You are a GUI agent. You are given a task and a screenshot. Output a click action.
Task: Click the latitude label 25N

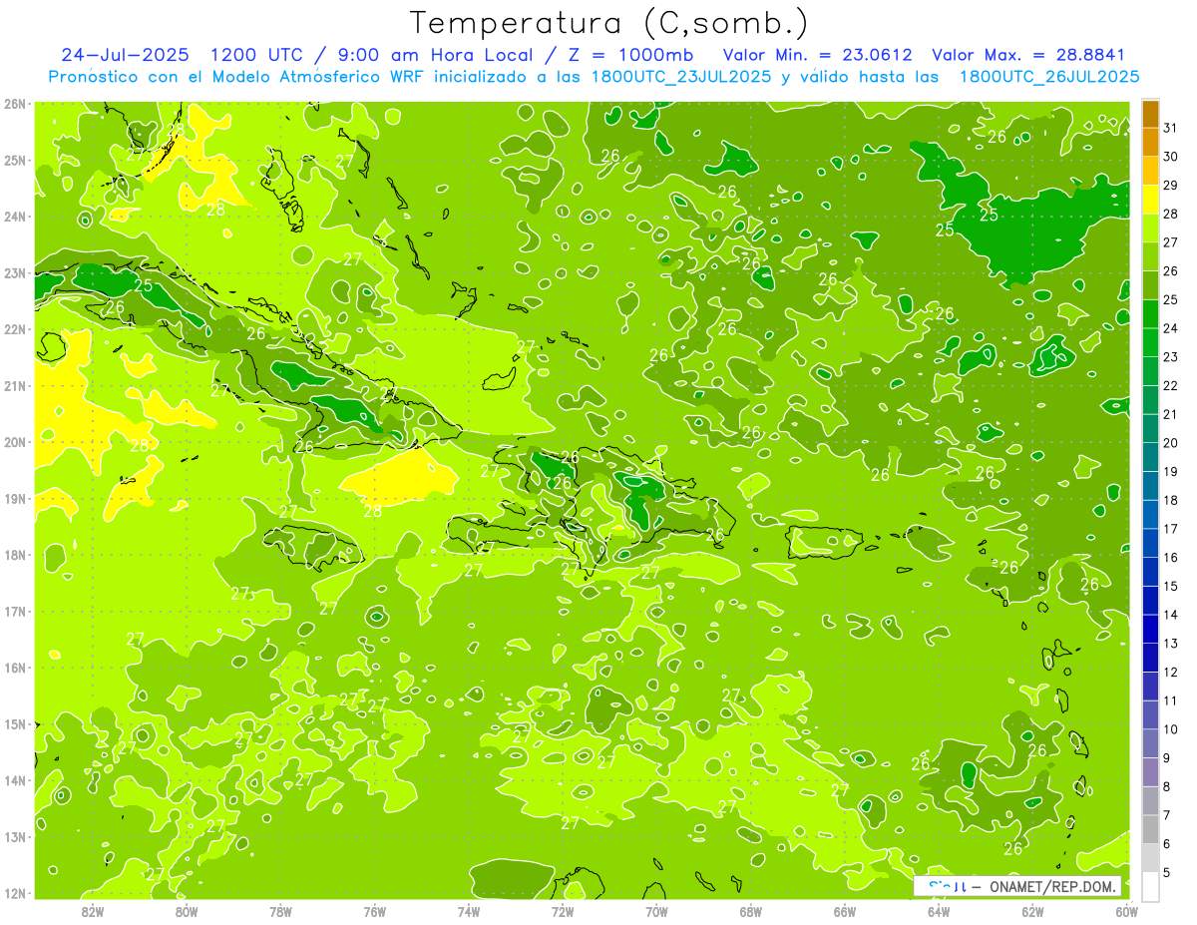click(15, 161)
